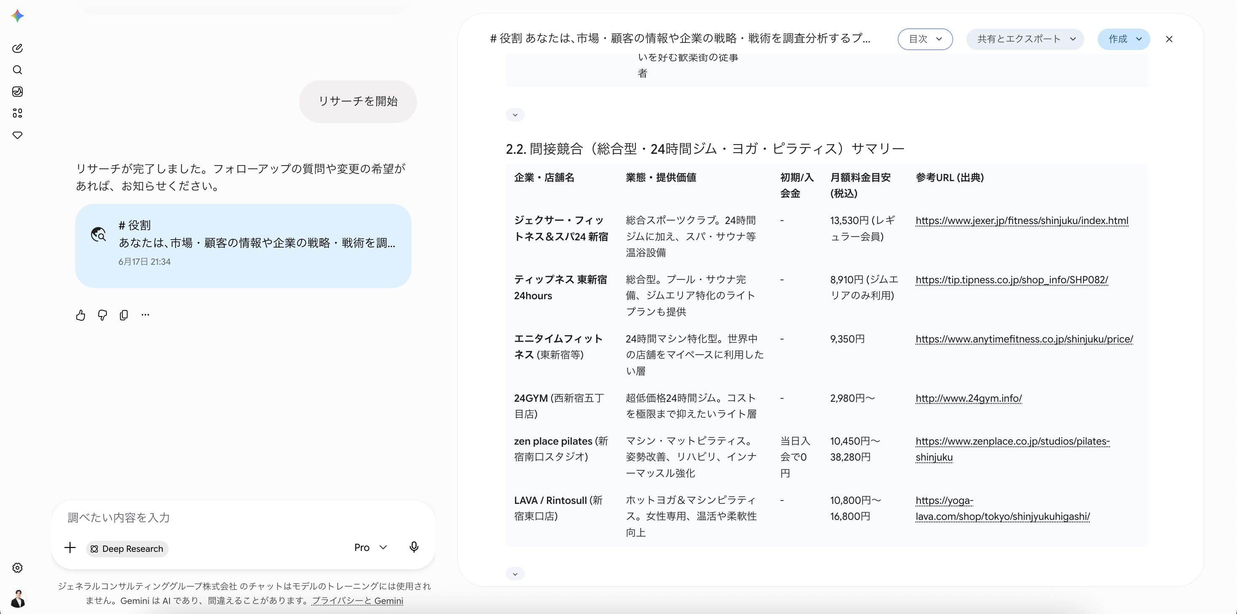The width and height of the screenshot is (1237, 614).
Task: Click the リサーチが完了しました message text
Action: click(241, 177)
